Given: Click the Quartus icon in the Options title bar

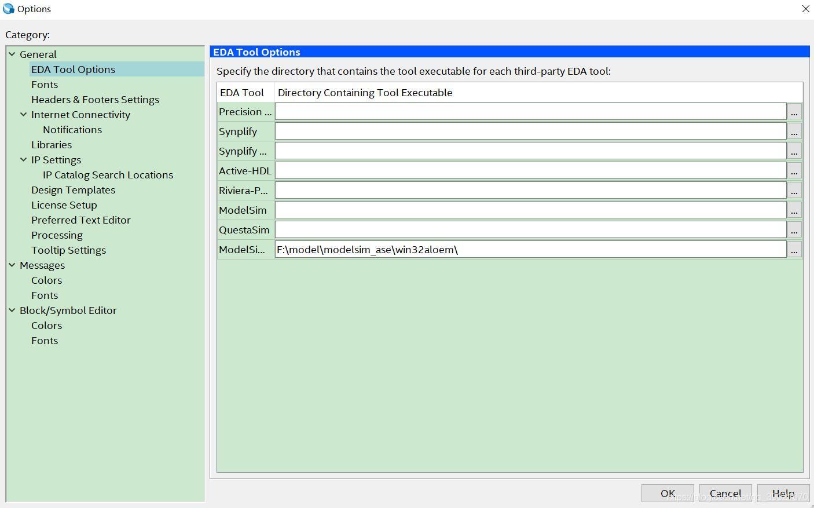Looking at the screenshot, I should (x=8, y=9).
